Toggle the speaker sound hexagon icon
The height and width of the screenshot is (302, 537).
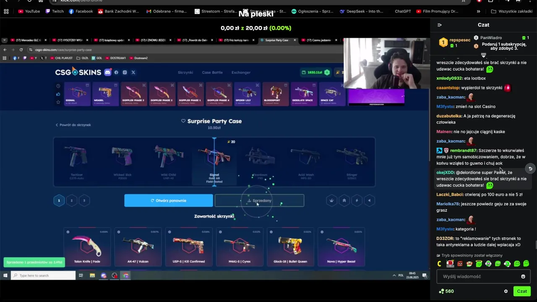(x=370, y=200)
